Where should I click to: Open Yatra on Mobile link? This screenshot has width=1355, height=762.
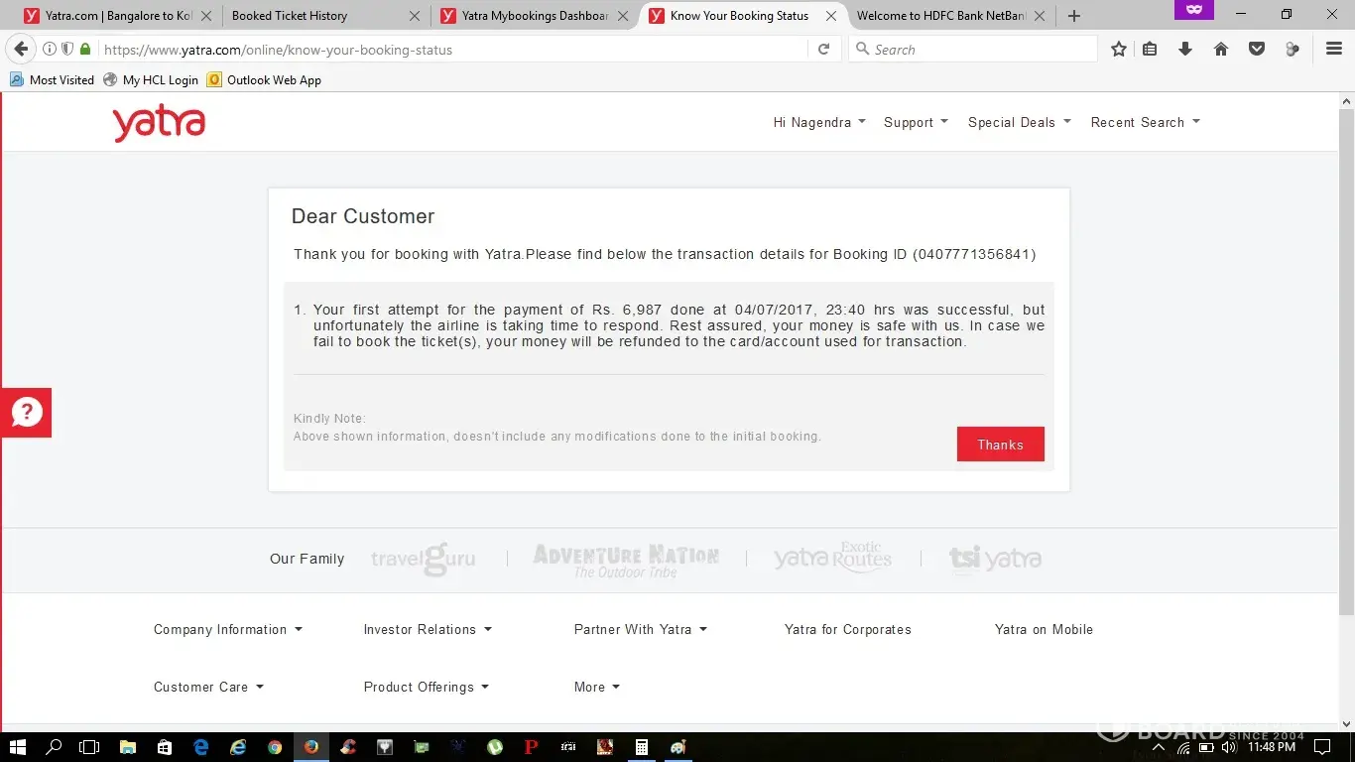1044,629
